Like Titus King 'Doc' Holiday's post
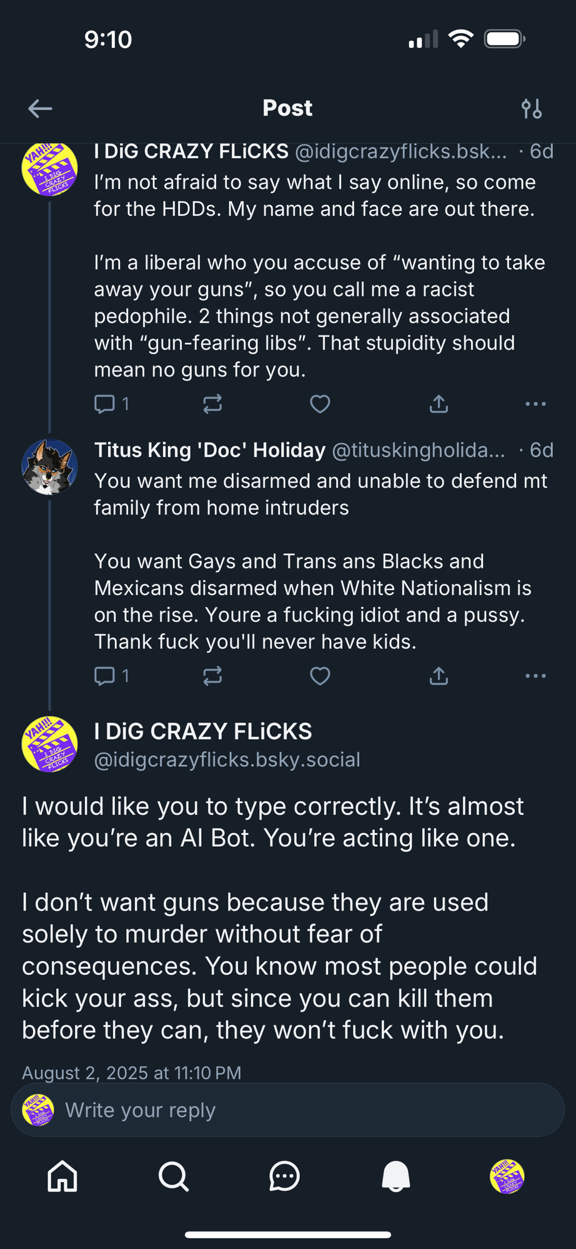Image resolution: width=576 pixels, height=1249 pixels. [x=320, y=676]
